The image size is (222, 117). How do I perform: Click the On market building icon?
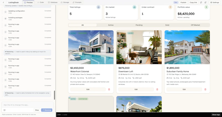click(134, 7)
